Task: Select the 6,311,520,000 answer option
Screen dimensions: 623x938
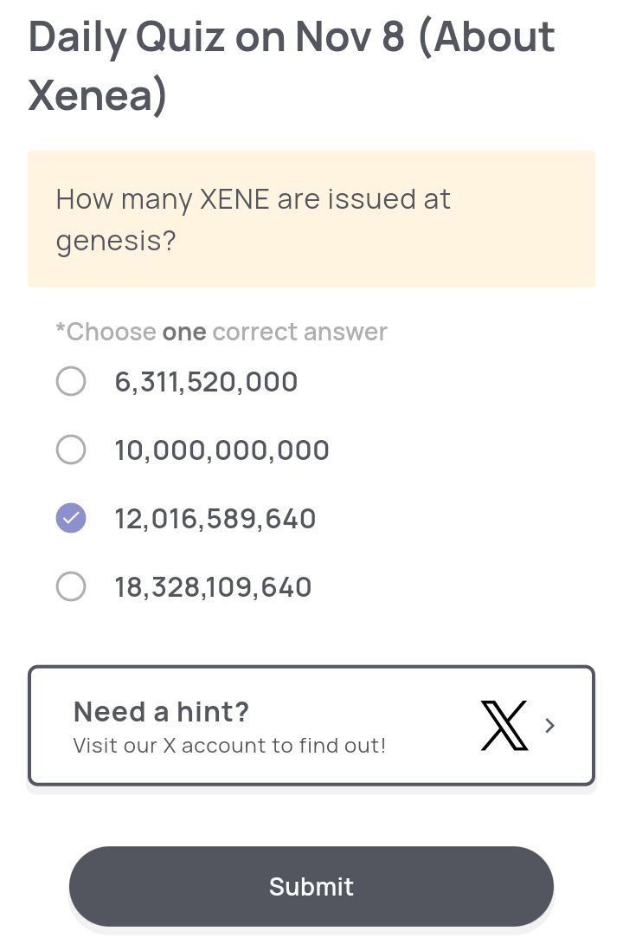Action: [71, 381]
